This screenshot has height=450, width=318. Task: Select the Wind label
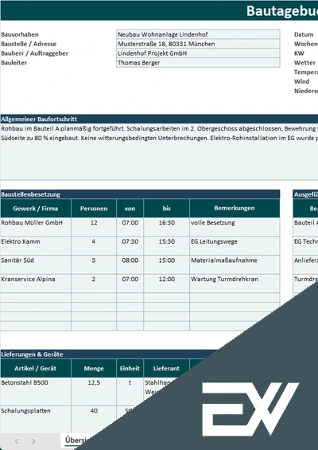click(x=301, y=81)
